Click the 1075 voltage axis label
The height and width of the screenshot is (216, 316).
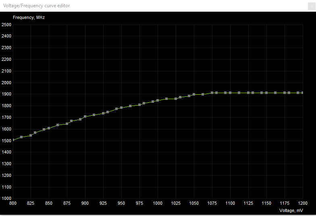(x=212, y=203)
